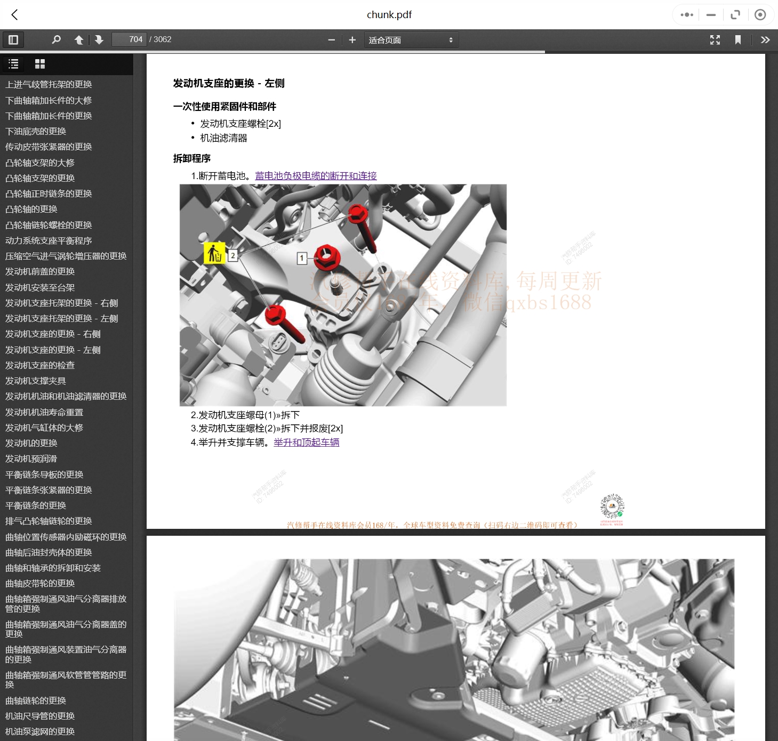Zoom in on the PDF
778x741 pixels.
351,39
